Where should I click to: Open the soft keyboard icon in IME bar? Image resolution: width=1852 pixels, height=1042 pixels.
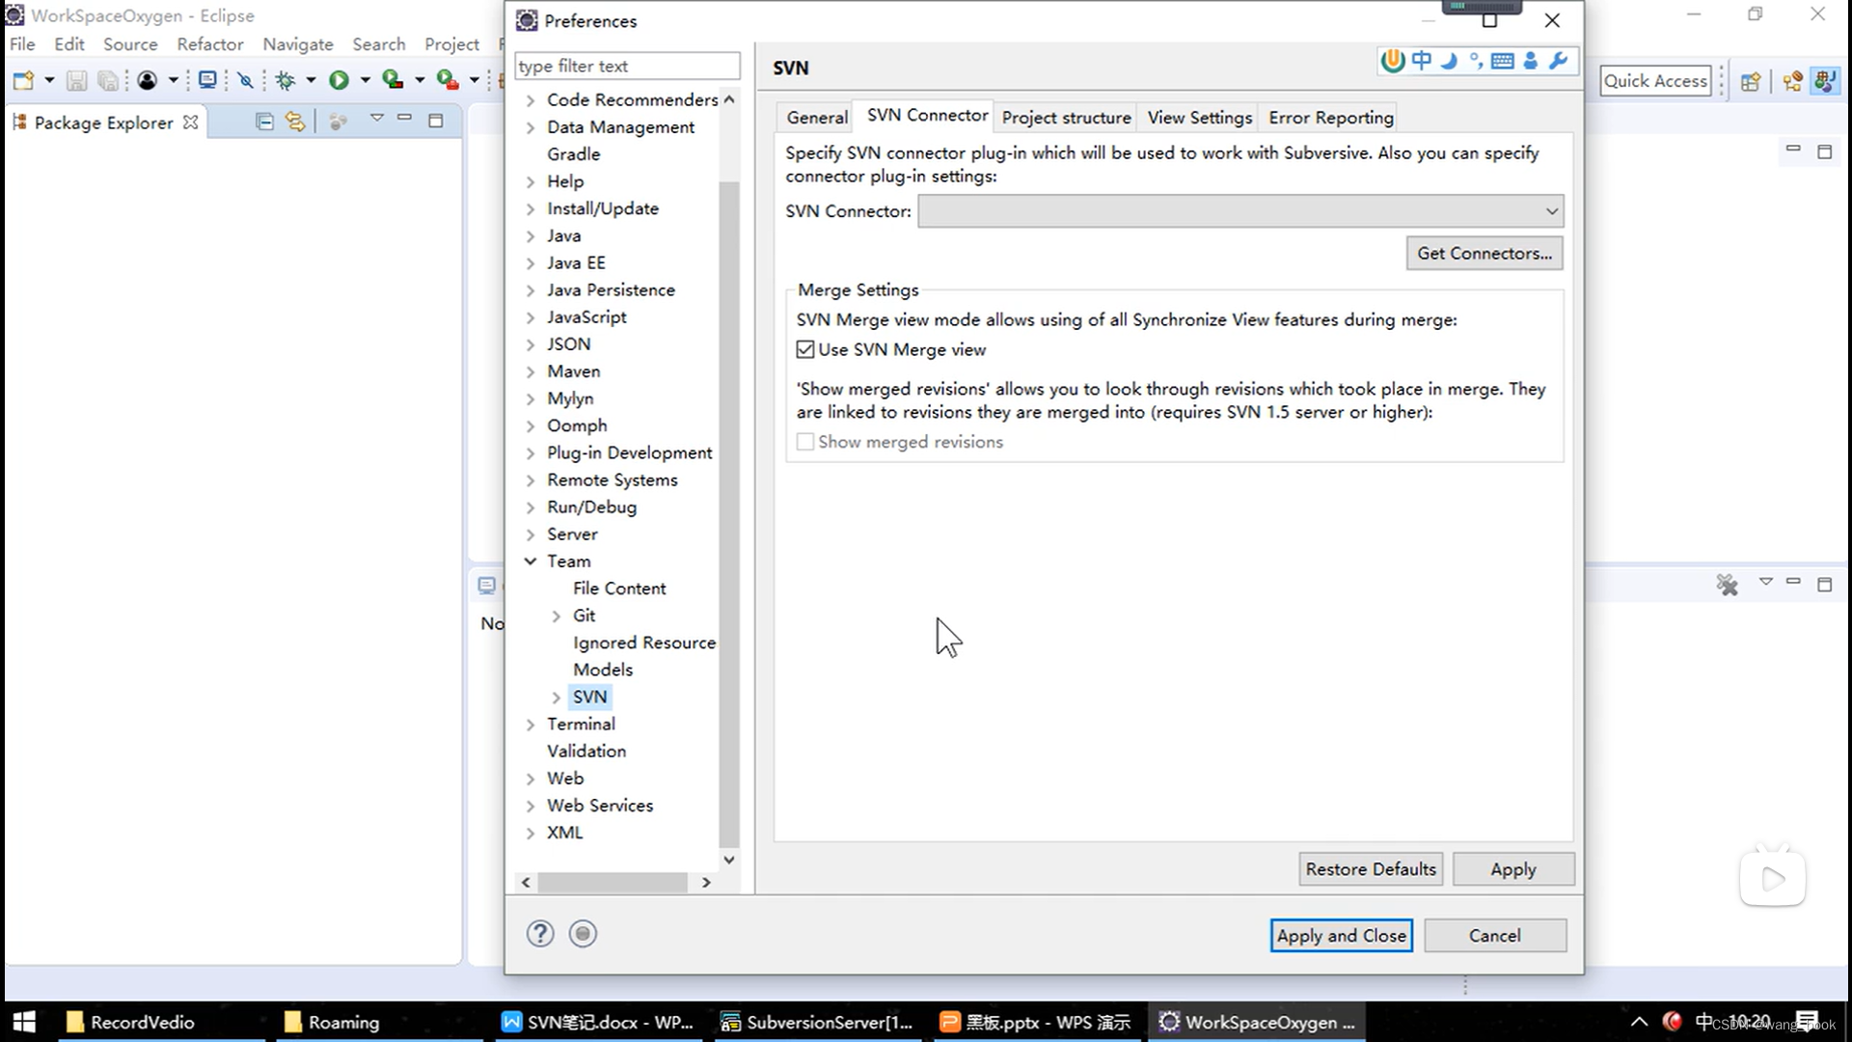pos(1502,61)
